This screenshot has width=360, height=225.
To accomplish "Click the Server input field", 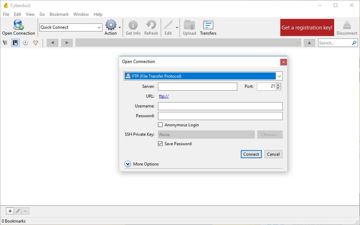I will (197, 87).
